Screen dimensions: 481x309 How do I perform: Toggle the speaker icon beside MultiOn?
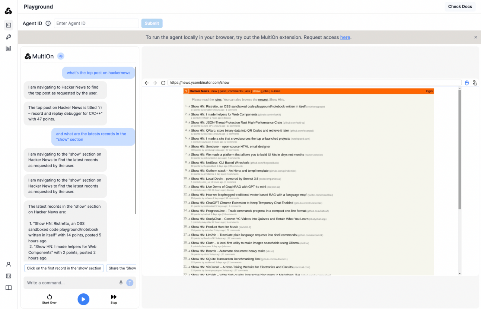coord(61,56)
